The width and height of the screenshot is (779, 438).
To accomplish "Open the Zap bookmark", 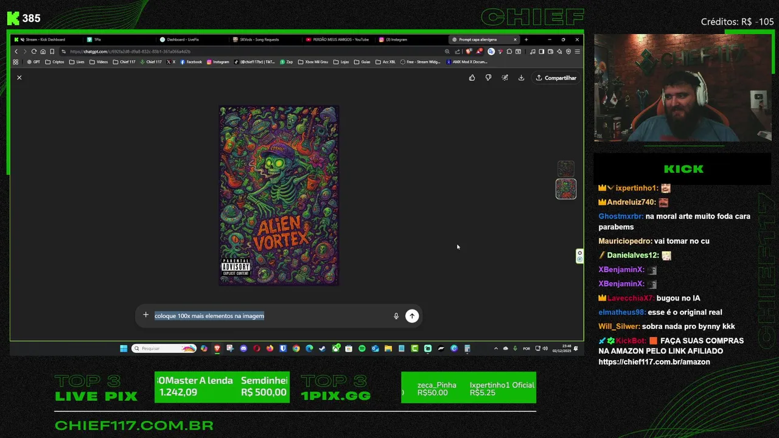I will tap(286, 62).
